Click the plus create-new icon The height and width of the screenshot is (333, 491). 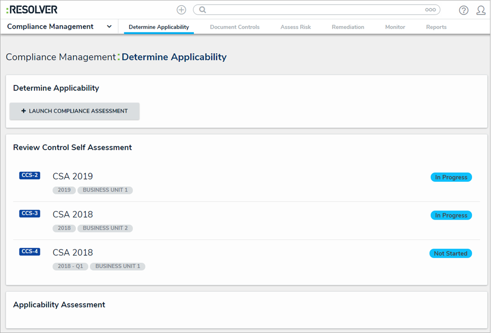pyautogui.click(x=181, y=10)
